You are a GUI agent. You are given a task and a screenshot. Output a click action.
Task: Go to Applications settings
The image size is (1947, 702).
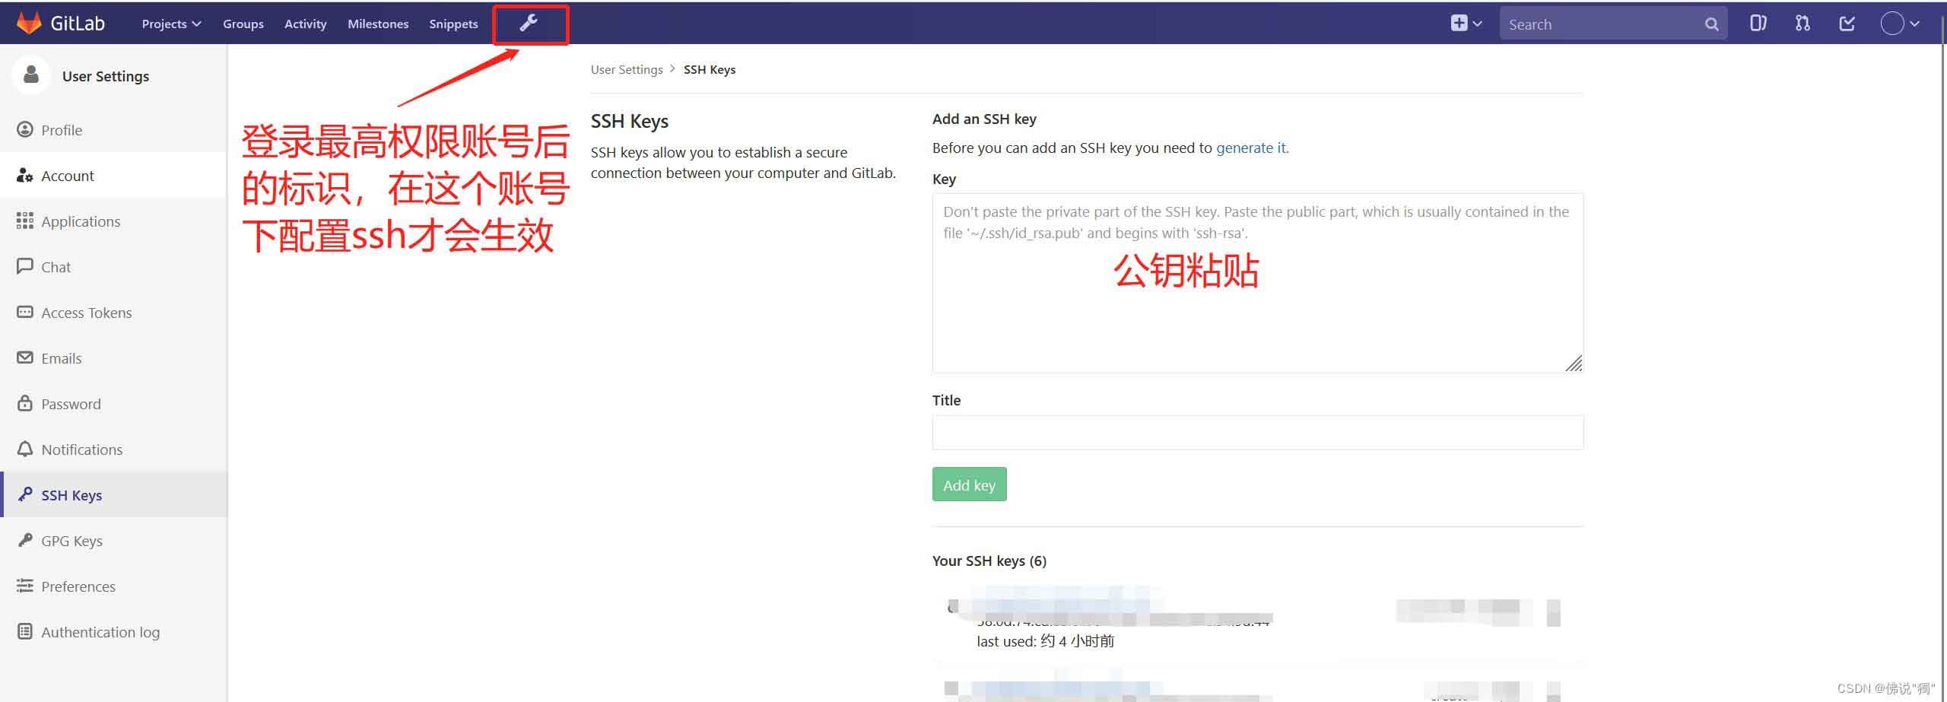click(114, 221)
